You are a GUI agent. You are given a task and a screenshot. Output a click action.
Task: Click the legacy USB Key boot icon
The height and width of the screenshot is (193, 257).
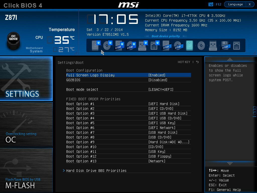tap(213, 45)
